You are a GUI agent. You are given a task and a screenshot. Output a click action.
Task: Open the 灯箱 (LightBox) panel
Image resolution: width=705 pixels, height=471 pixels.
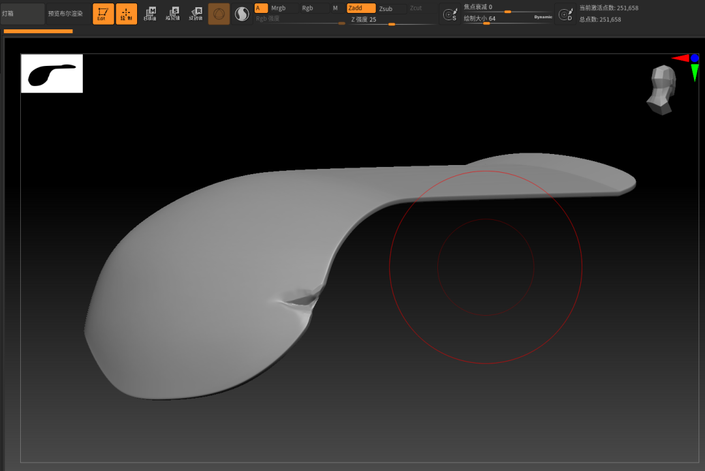click(x=22, y=14)
